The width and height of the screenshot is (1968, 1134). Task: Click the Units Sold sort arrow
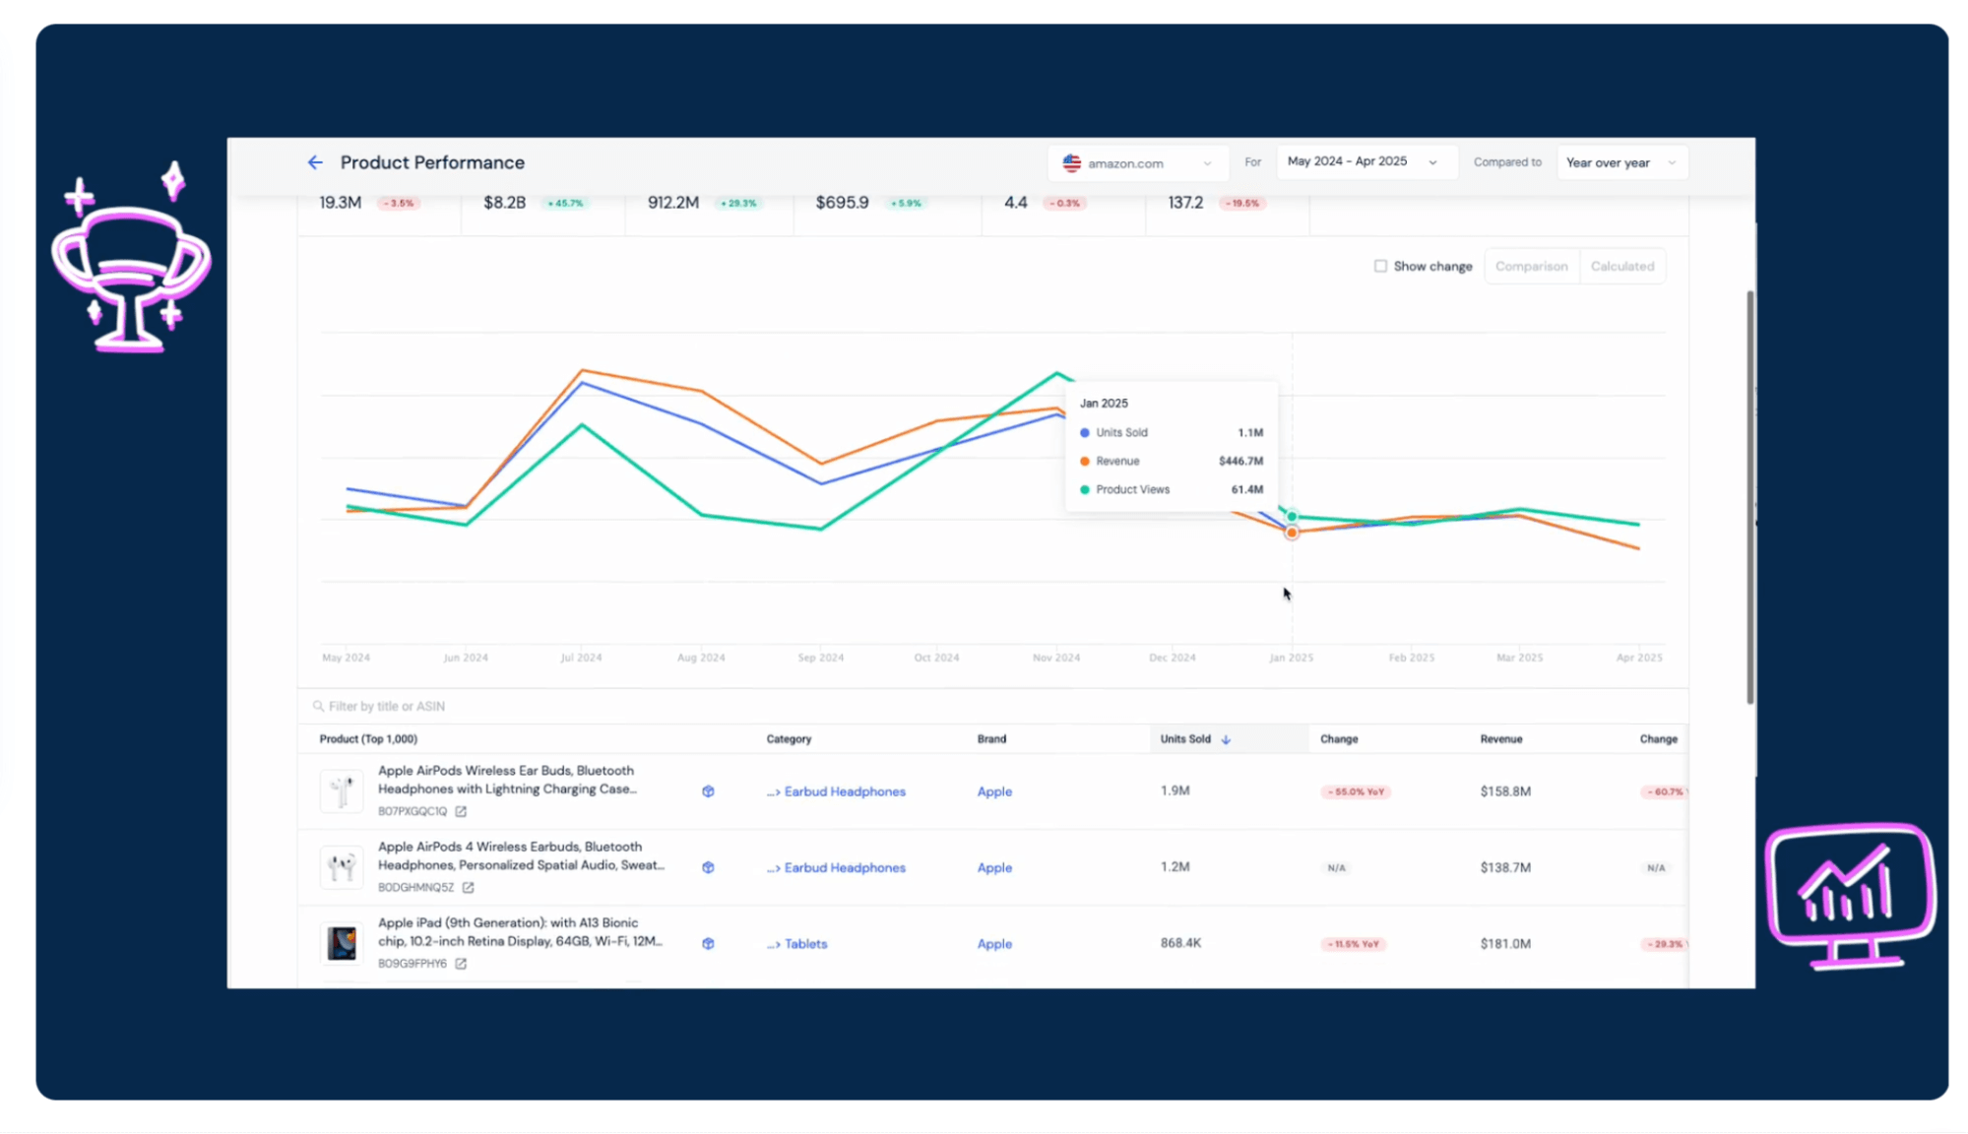point(1226,739)
